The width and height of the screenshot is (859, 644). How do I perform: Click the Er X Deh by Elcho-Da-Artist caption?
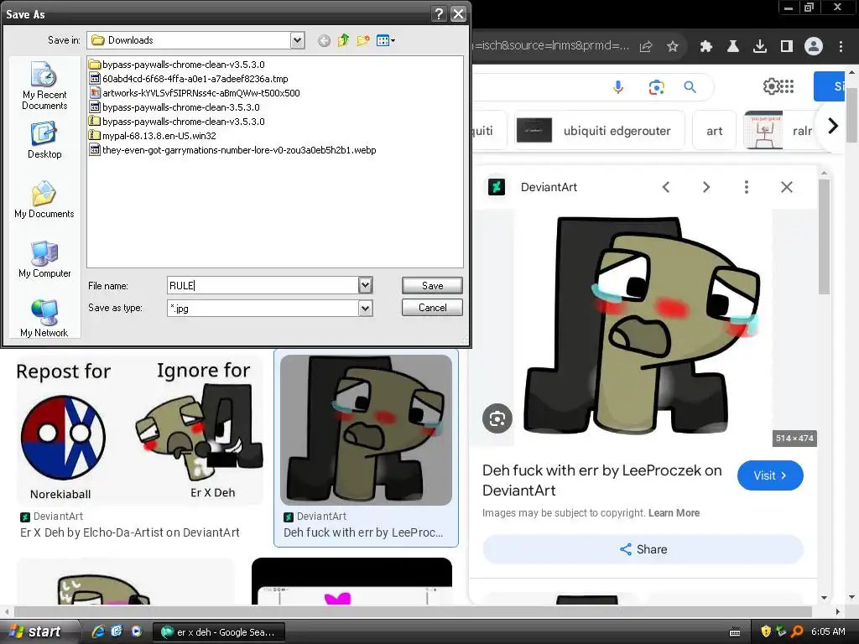coord(130,532)
